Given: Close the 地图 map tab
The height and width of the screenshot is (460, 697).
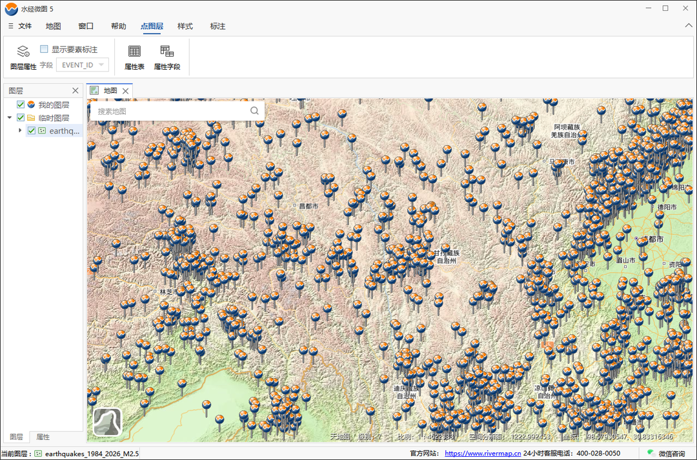Looking at the screenshot, I should [126, 91].
